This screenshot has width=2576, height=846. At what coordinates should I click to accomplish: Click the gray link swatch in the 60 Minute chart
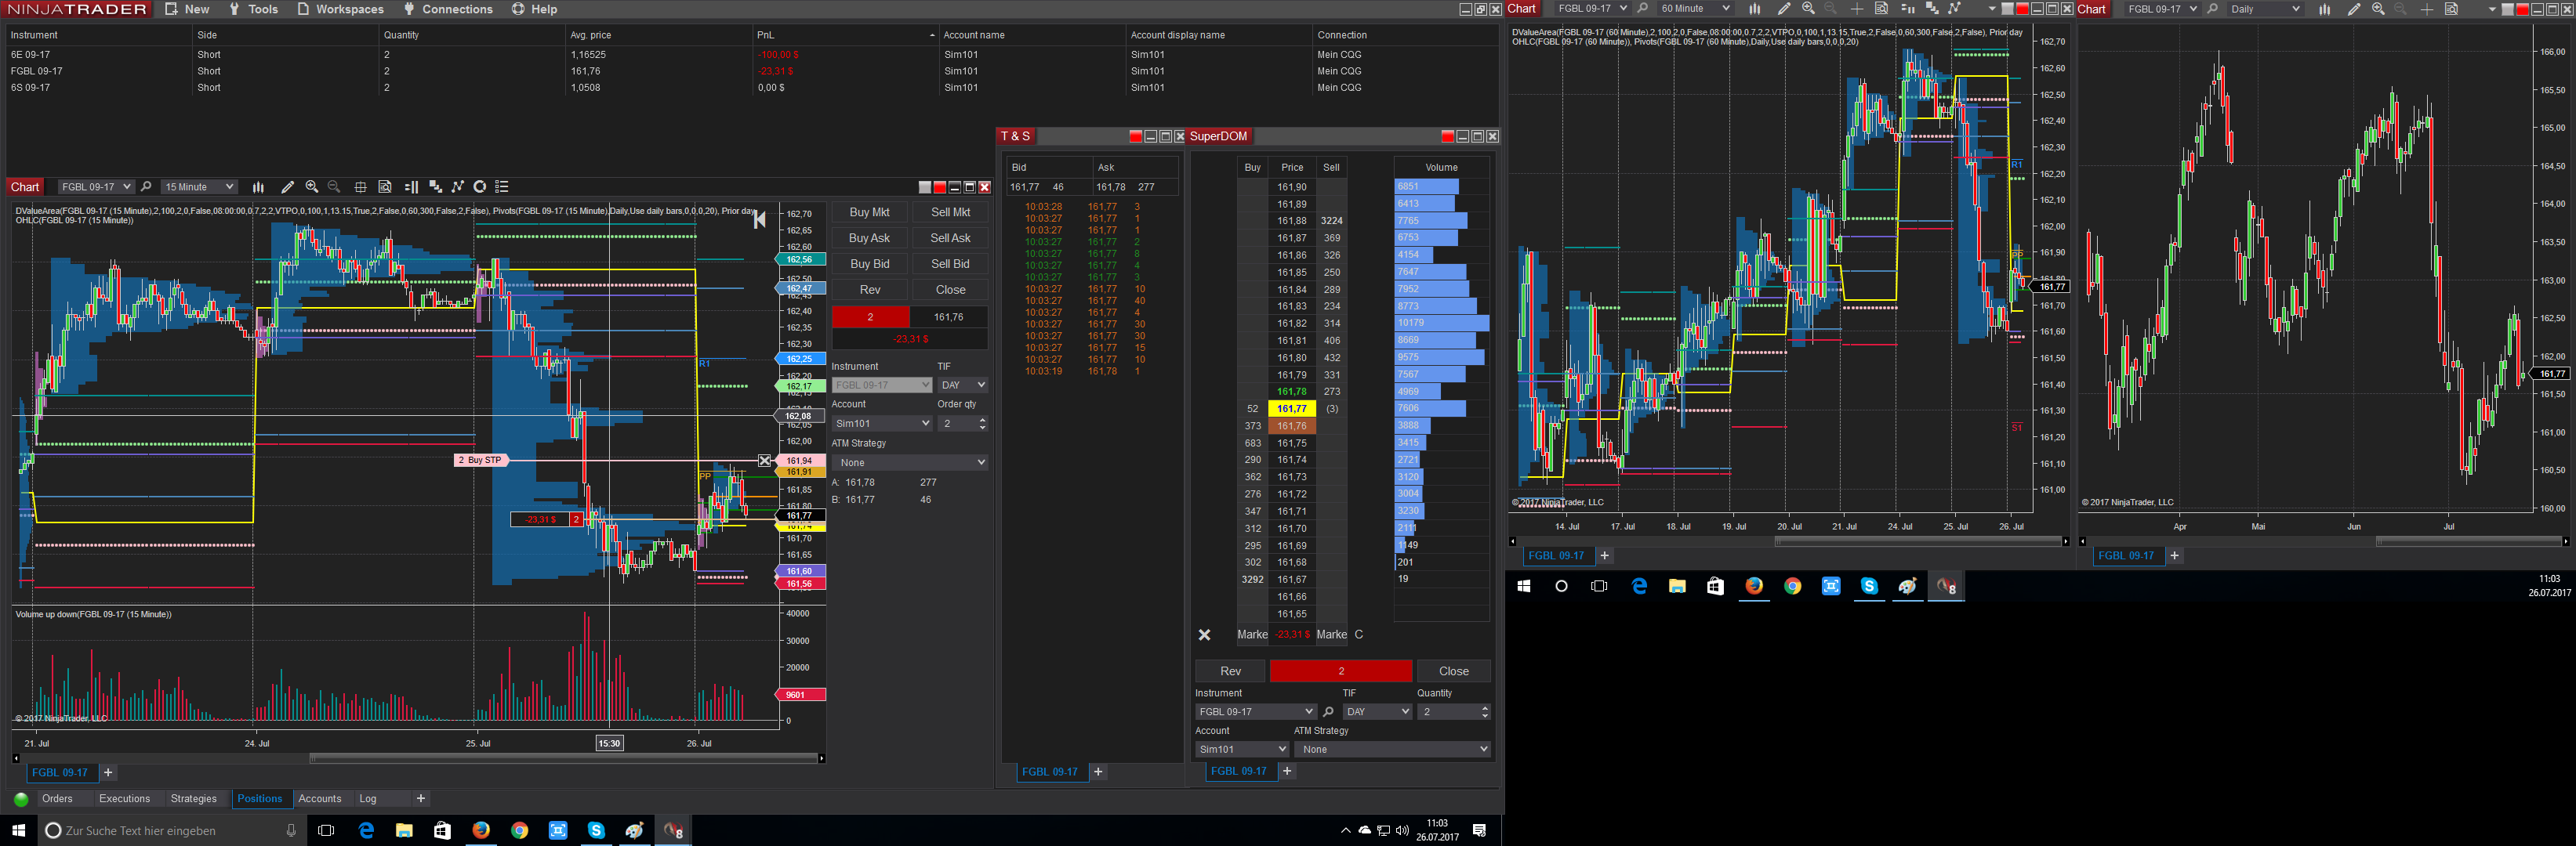2007,9
